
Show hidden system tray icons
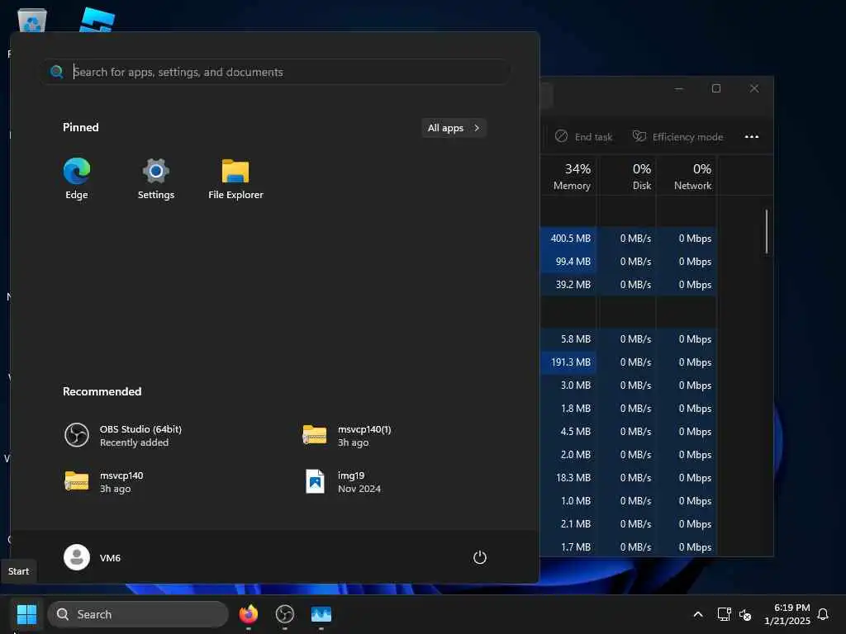click(x=697, y=614)
